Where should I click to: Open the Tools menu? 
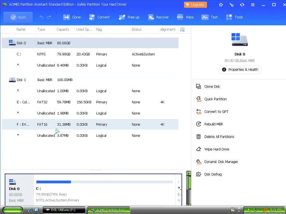[x=234, y=17]
